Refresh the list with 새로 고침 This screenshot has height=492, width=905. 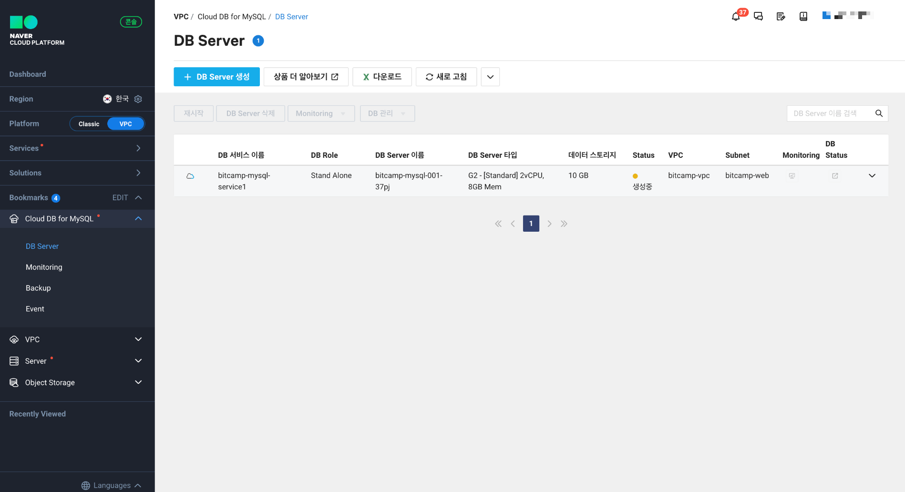(446, 77)
